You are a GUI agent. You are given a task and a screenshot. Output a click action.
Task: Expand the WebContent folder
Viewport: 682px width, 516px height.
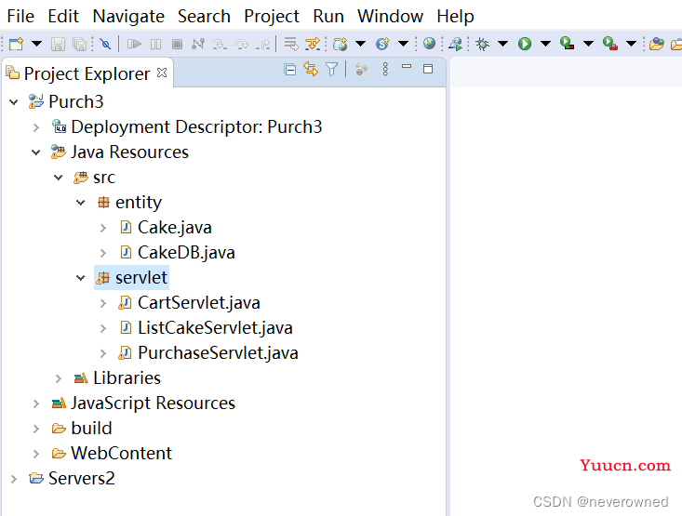coord(36,454)
